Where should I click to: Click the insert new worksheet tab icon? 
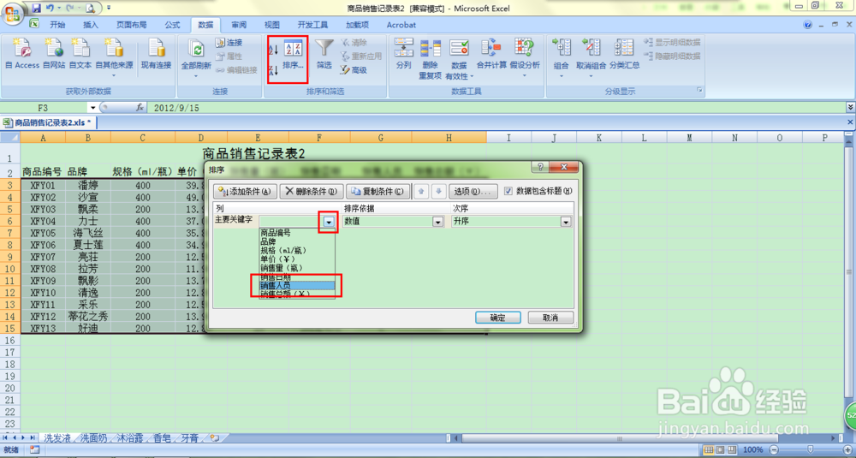point(215,437)
